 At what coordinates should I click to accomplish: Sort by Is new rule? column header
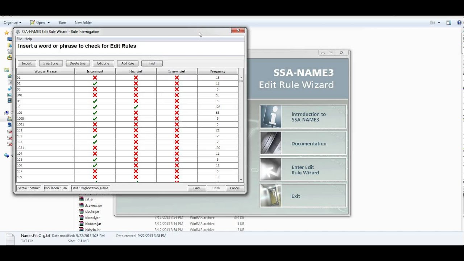[x=177, y=71]
